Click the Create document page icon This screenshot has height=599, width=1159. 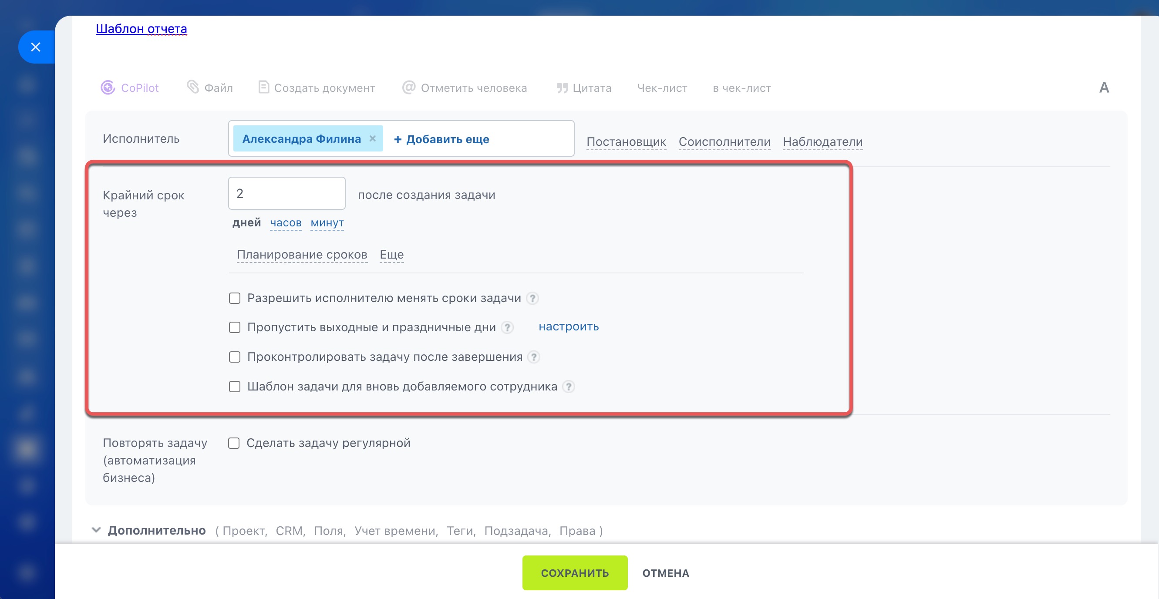coord(264,87)
